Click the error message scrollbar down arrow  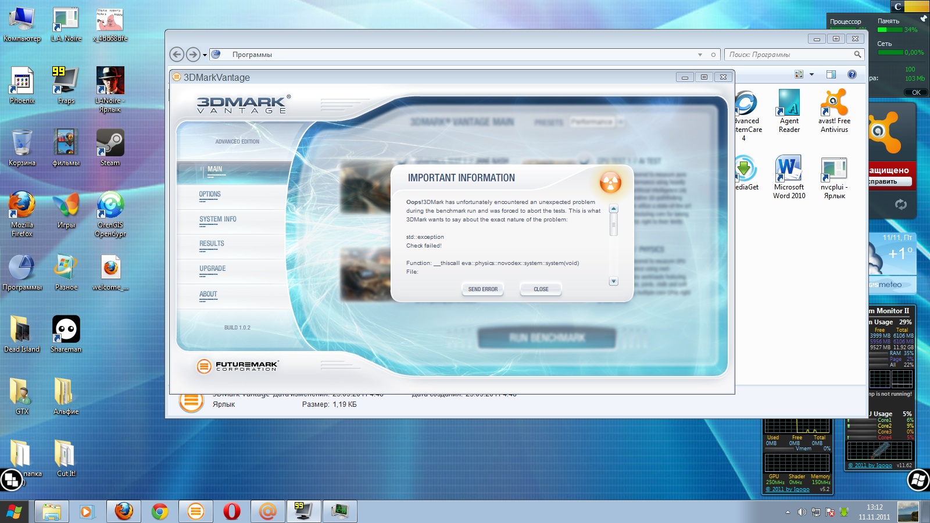click(613, 281)
